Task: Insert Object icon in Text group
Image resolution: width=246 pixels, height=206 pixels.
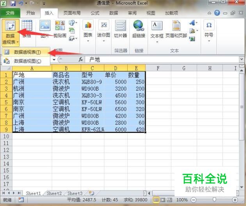Action: click(192, 39)
